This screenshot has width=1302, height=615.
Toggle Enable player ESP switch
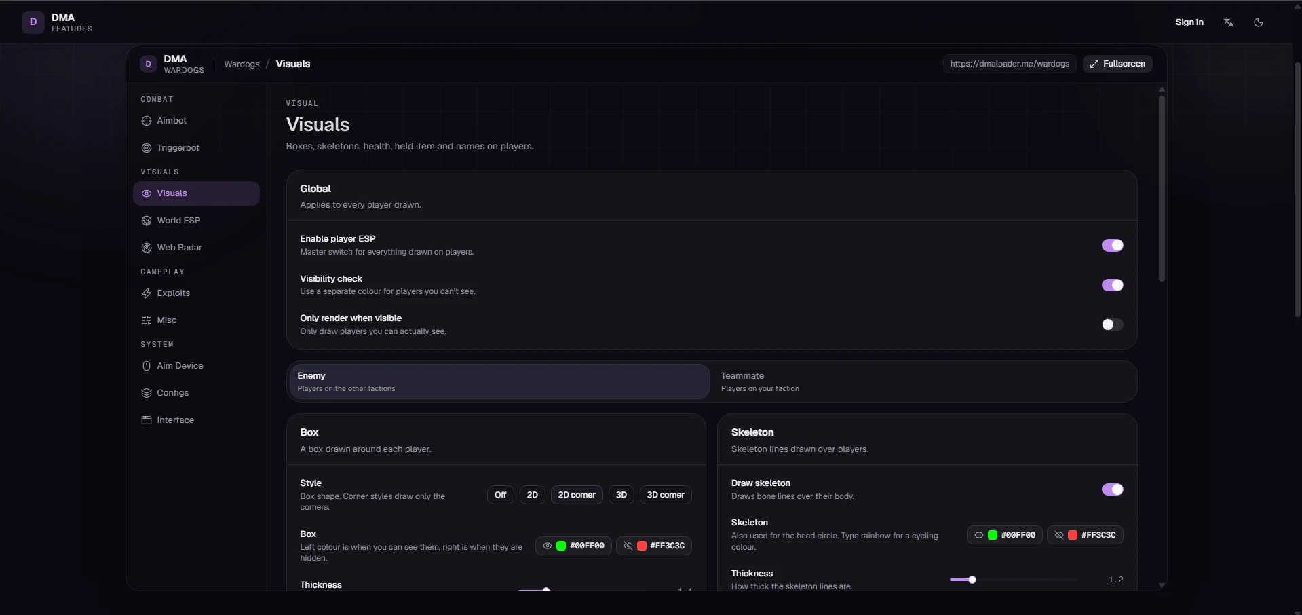point(1113,245)
